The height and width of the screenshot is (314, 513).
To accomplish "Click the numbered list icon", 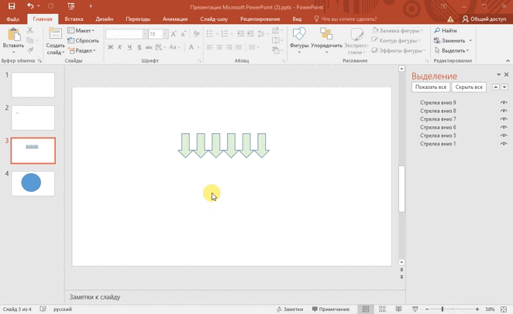I will [x=225, y=33].
